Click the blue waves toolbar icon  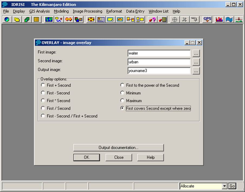(x=229, y=19)
